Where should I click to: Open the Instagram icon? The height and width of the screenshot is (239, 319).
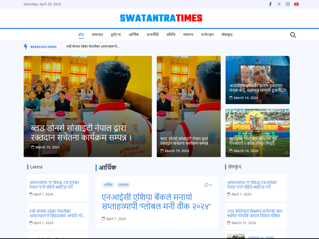click(x=288, y=4)
